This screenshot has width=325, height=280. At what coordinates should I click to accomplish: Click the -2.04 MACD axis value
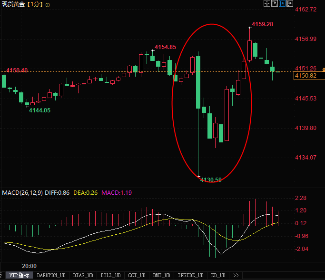[x=302, y=249]
